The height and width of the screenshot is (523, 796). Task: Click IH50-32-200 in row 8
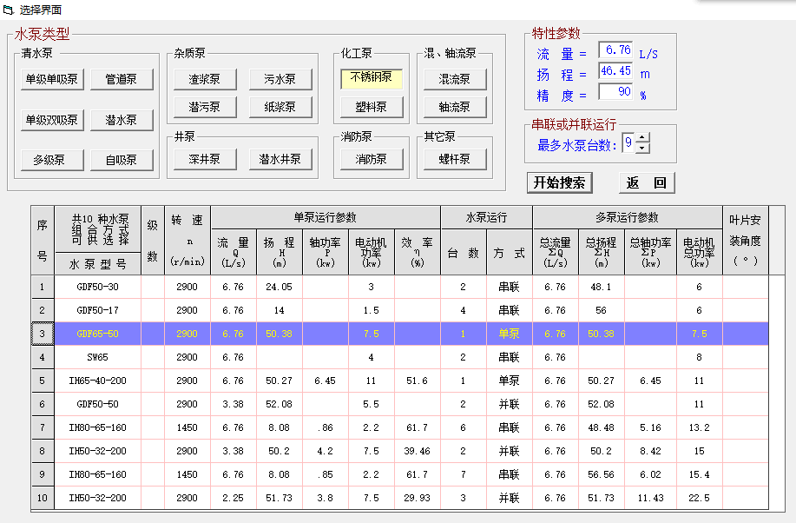97,452
